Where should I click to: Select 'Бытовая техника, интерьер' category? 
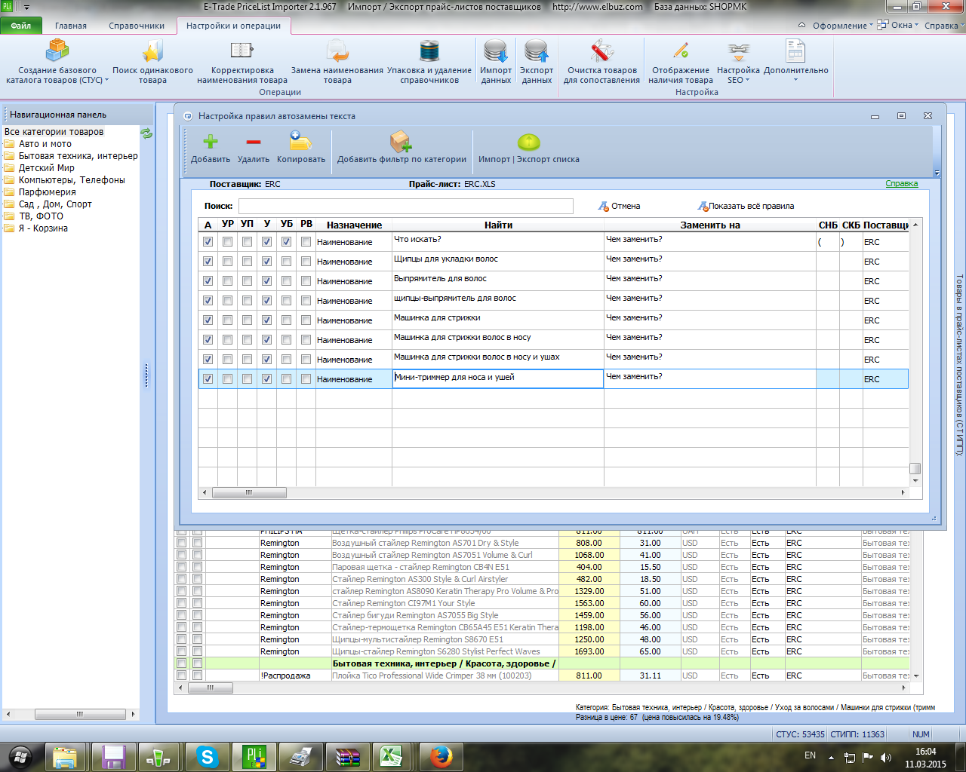(78, 156)
